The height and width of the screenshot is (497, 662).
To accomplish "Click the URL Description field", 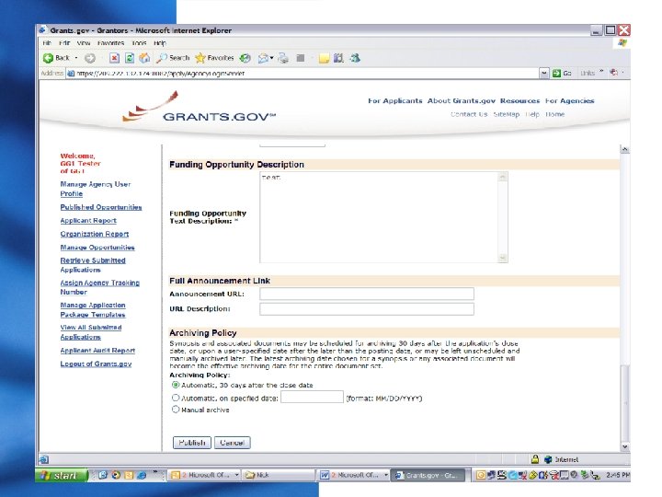I will tap(367, 309).
